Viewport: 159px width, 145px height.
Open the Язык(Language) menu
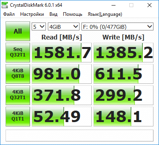(x=105, y=14)
